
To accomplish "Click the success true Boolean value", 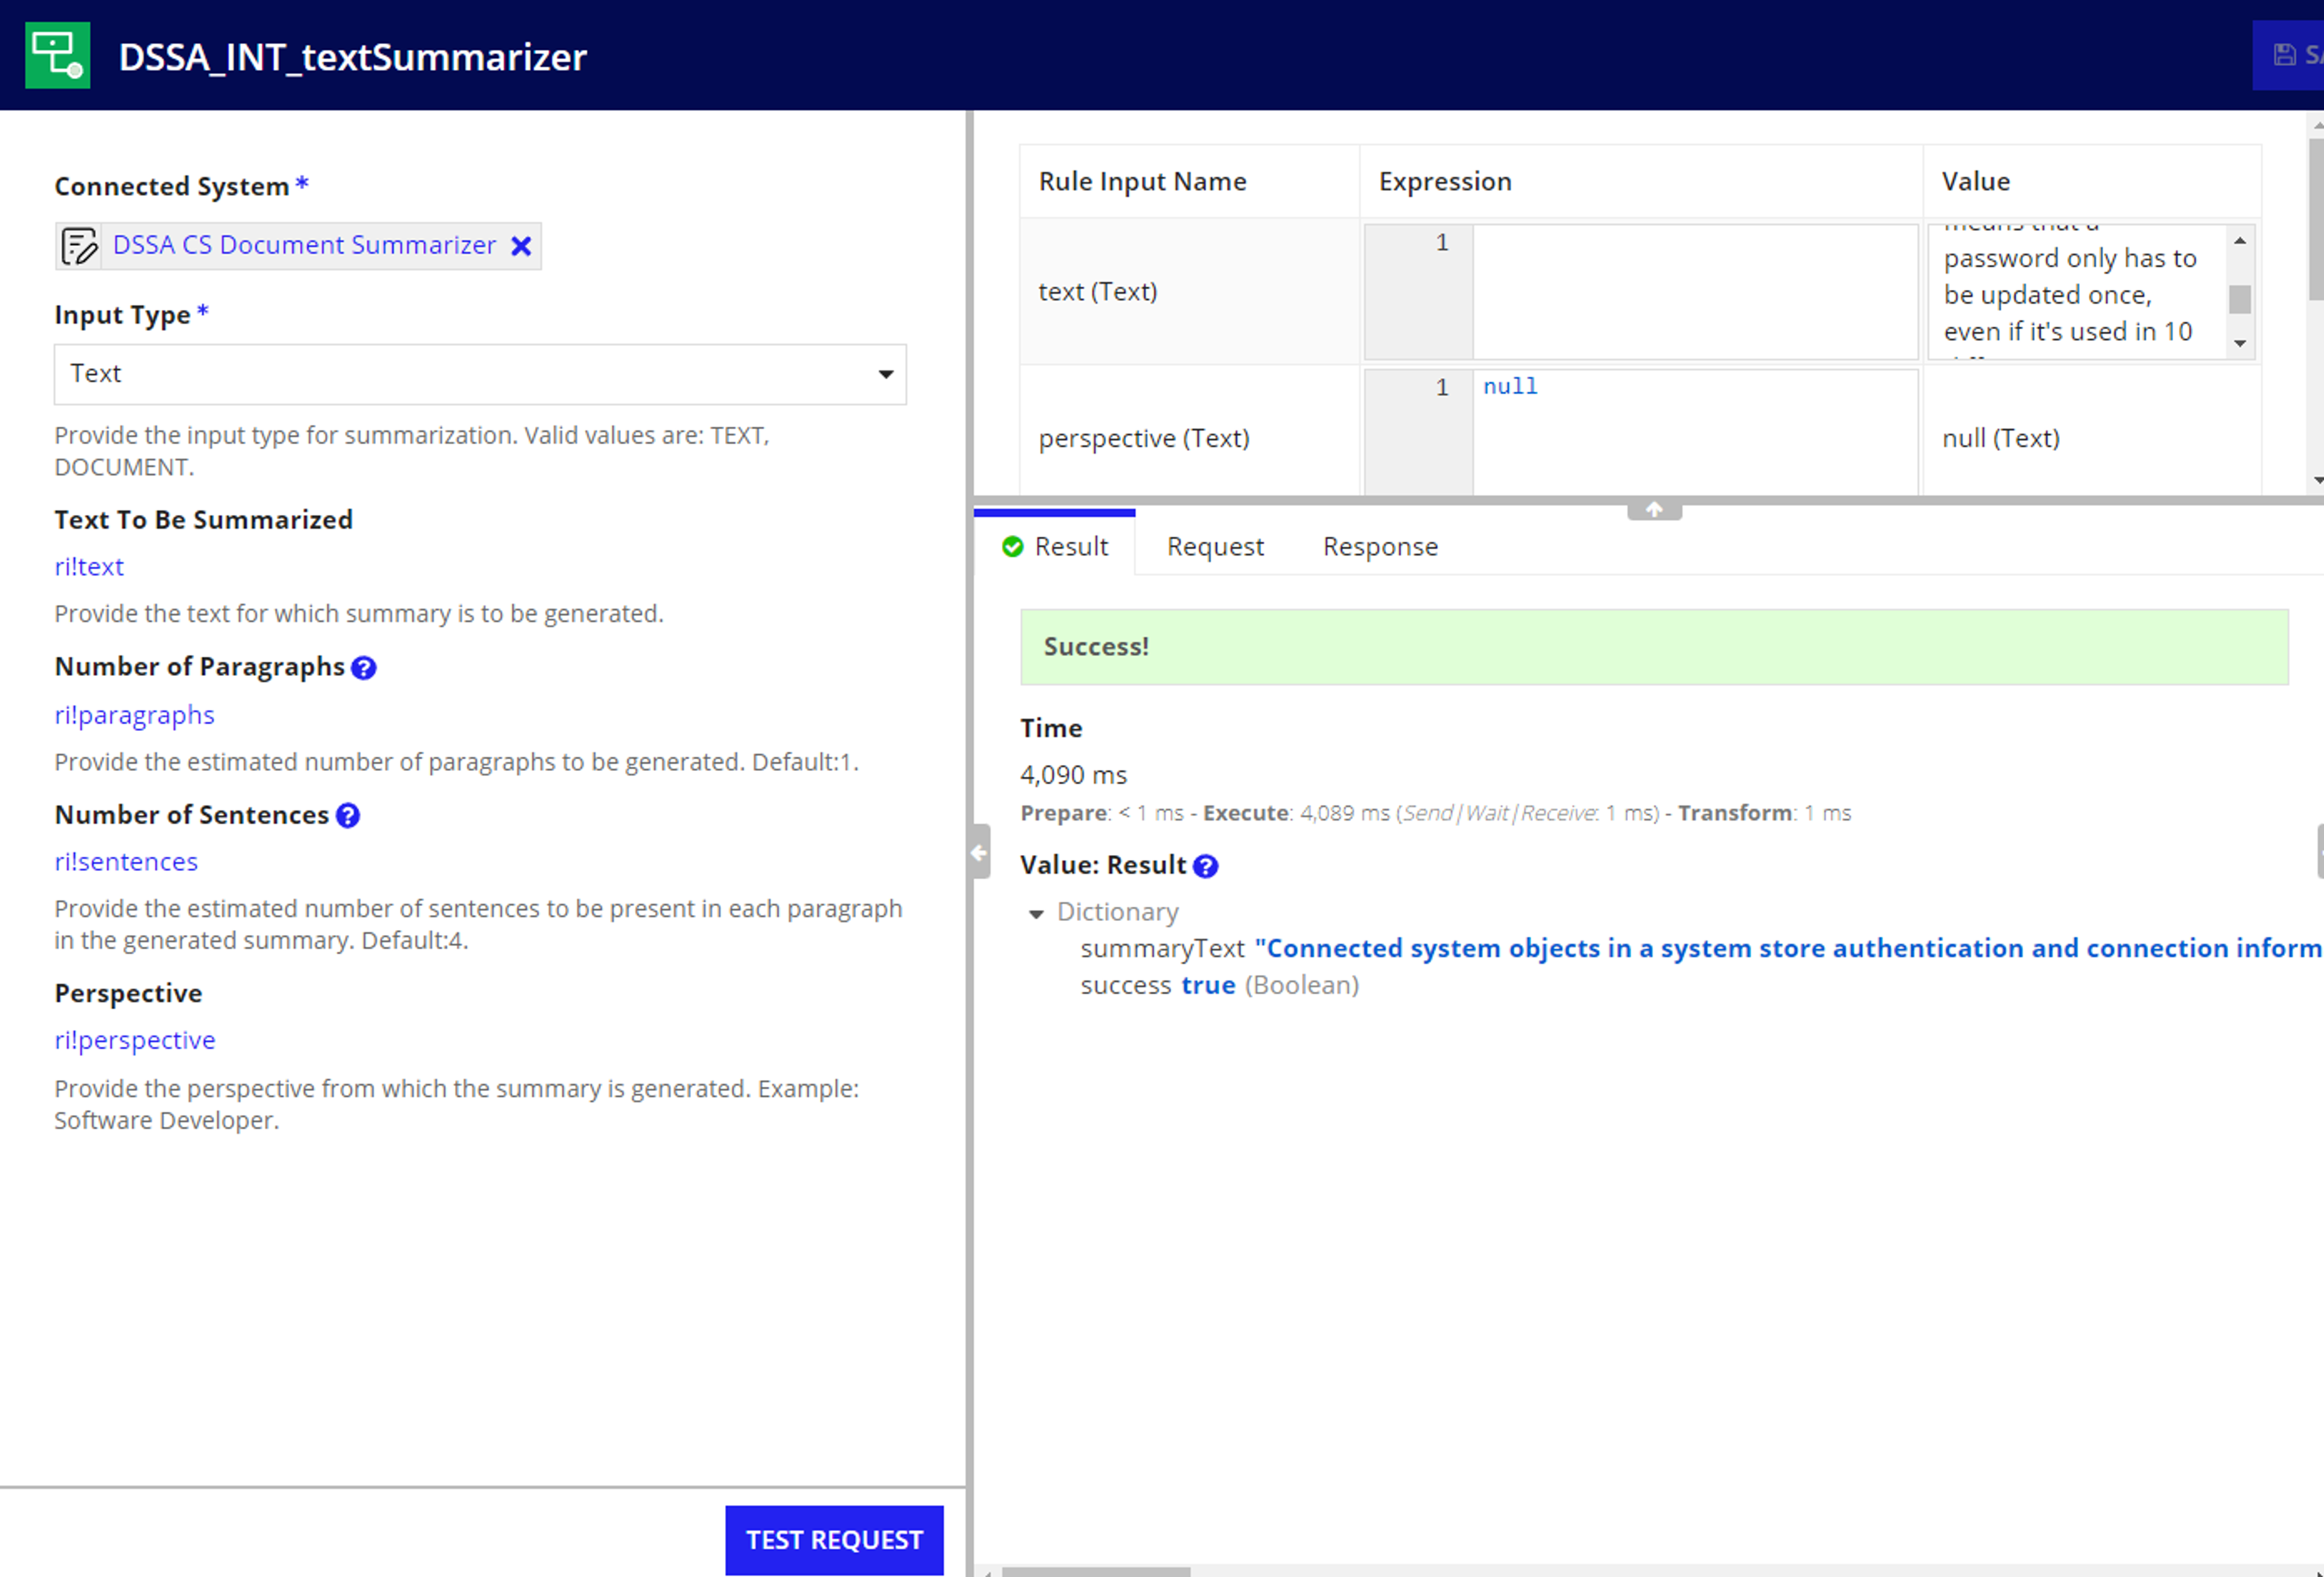I will click(1208, 986).
